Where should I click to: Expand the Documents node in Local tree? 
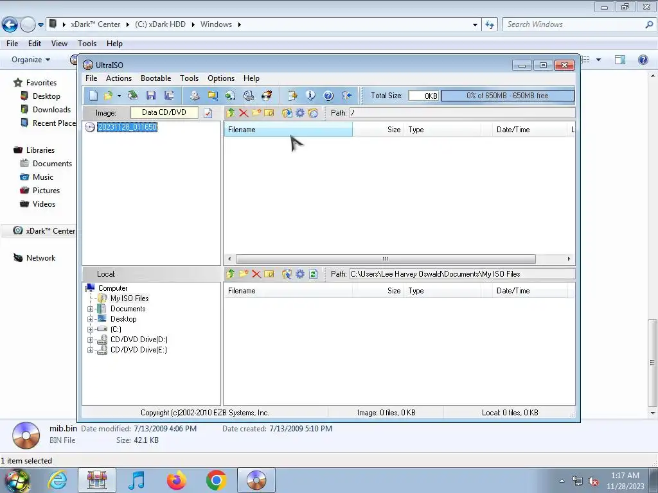click(x=90, y=309)
